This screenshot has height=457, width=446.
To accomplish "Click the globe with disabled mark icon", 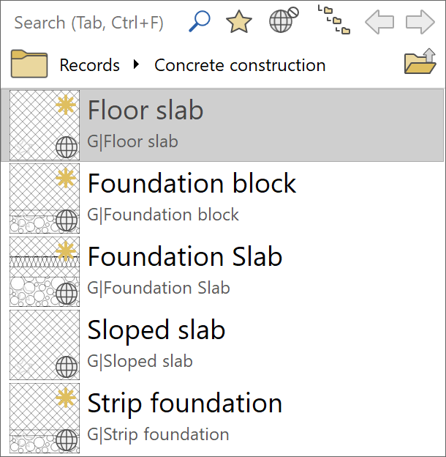I will pyautogui.click(x=283, y=21).
